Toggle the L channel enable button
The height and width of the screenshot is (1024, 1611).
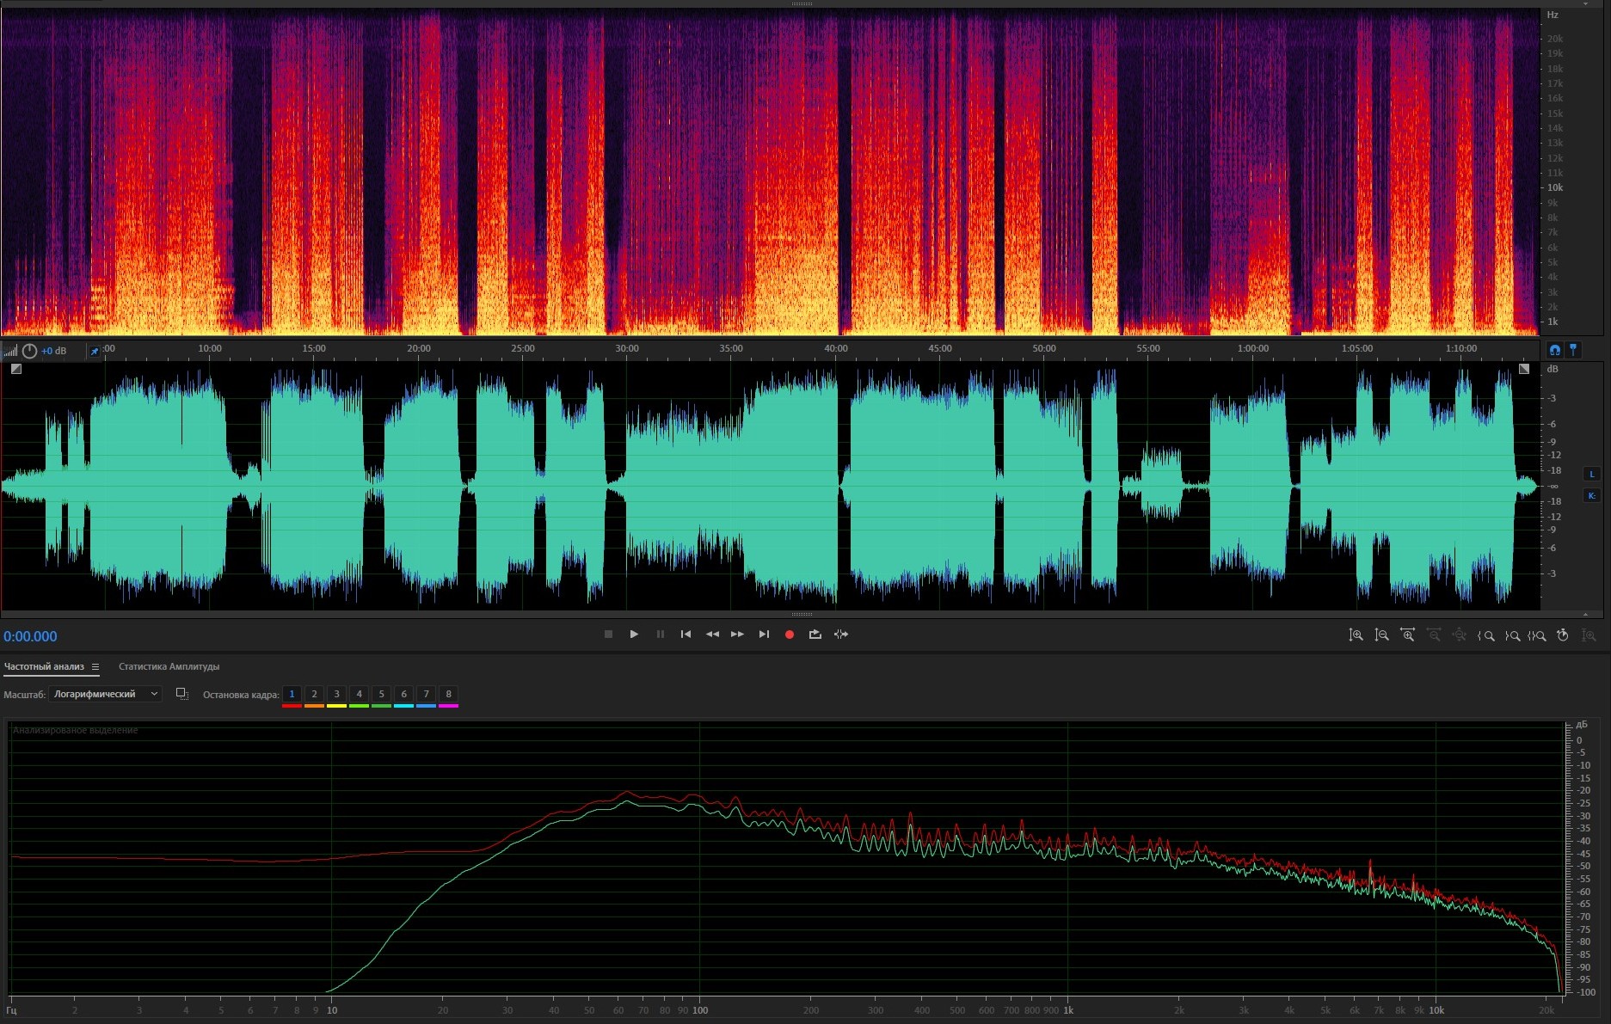coord(1591,474)
